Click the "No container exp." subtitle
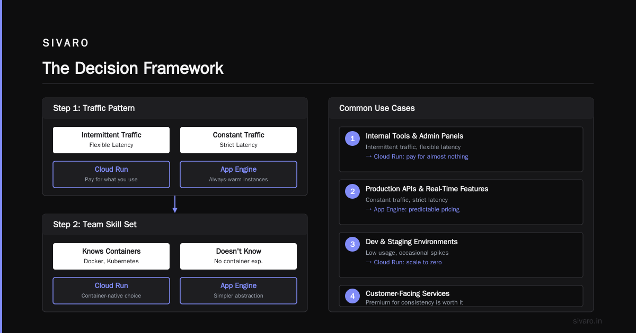The height and width of the screenshot is (333, 636). [x=238, y=261]
